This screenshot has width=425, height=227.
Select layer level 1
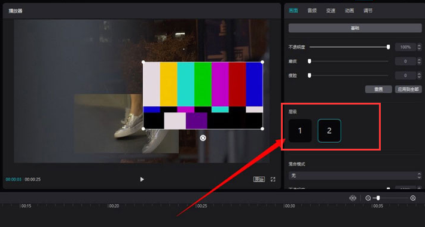tap(300, 131)
